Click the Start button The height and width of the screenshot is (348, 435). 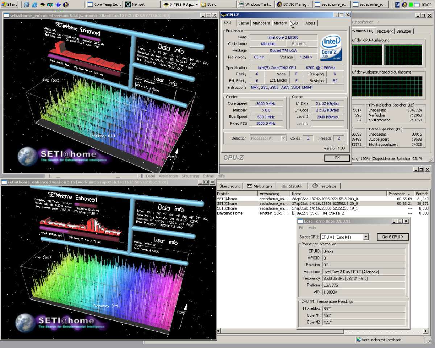point(10,5)
